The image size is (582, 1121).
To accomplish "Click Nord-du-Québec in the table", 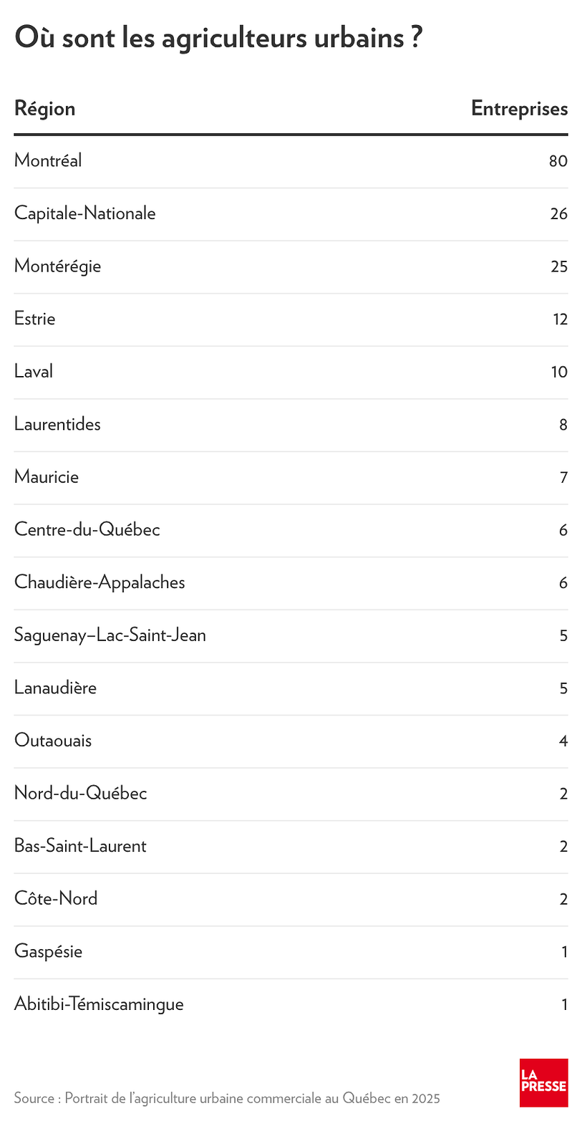I will 80,794.
